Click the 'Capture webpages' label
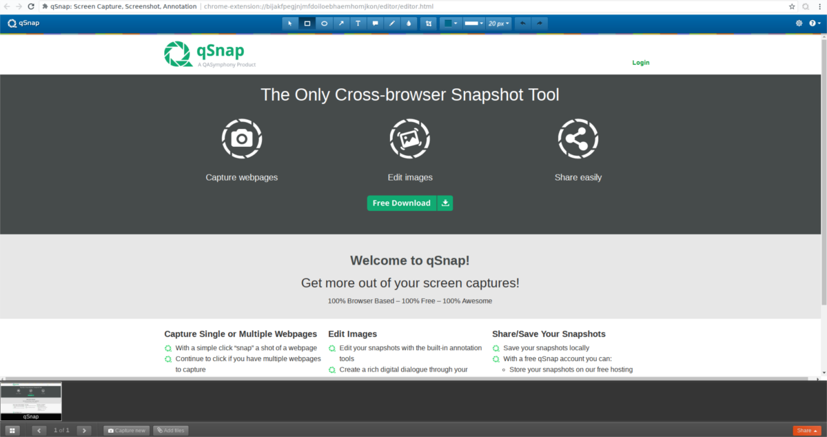Image resolution: width=827 pixels, height=437 pixels. pyautogui.click(x=242, y=177)
